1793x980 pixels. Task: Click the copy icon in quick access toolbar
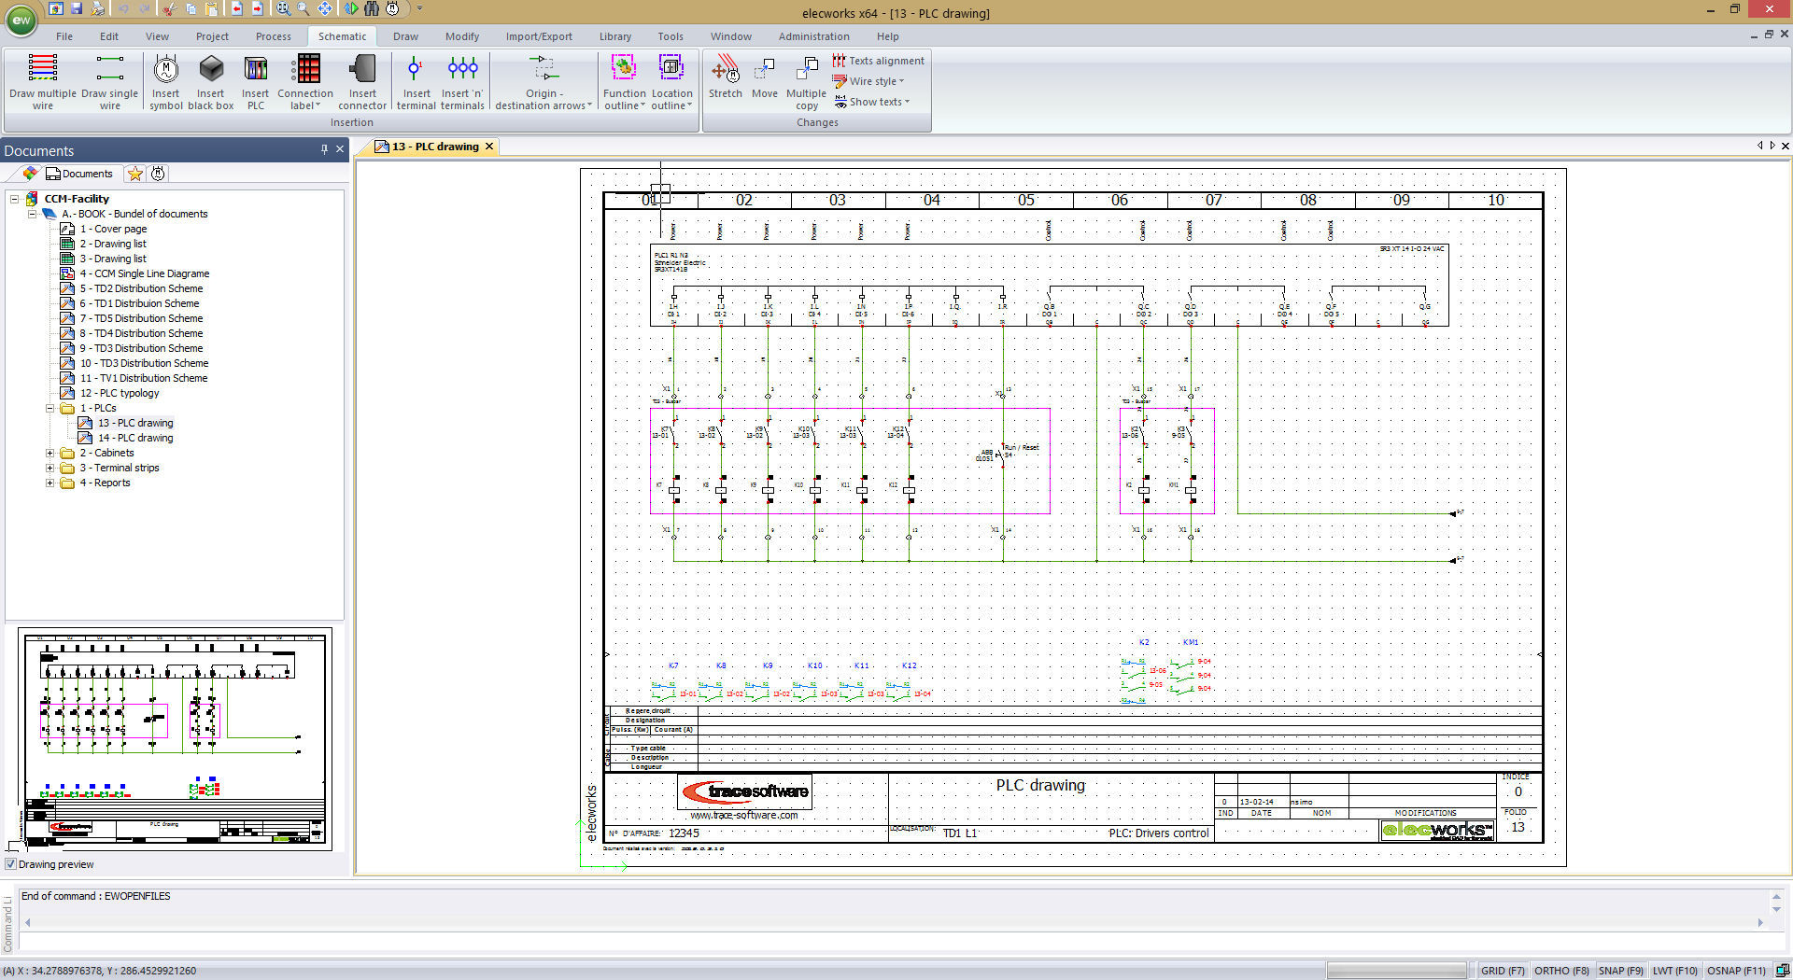(191, 8)
